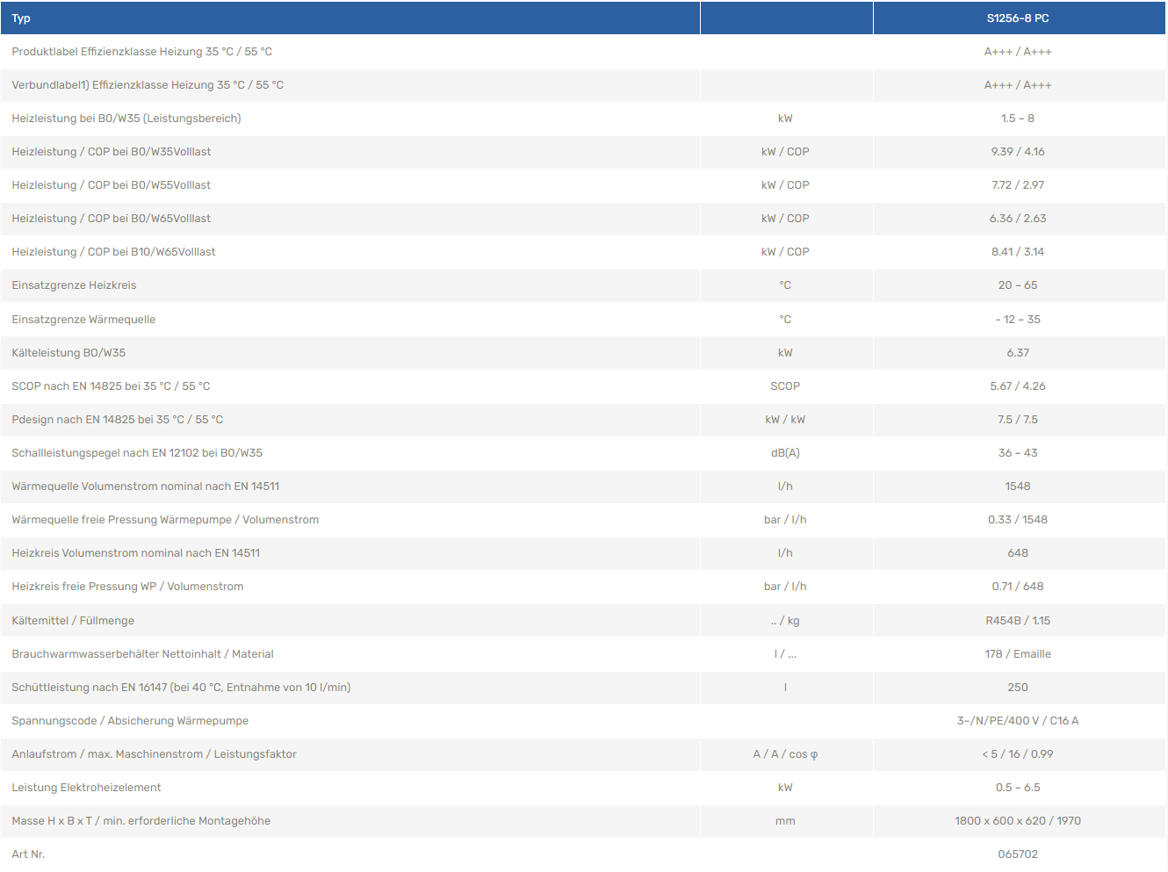1168x872 pixels.
Task: Click the 'Verbundlabel1) Effizienzklasse Heizung' row label
Action: [x=148, y=85]
